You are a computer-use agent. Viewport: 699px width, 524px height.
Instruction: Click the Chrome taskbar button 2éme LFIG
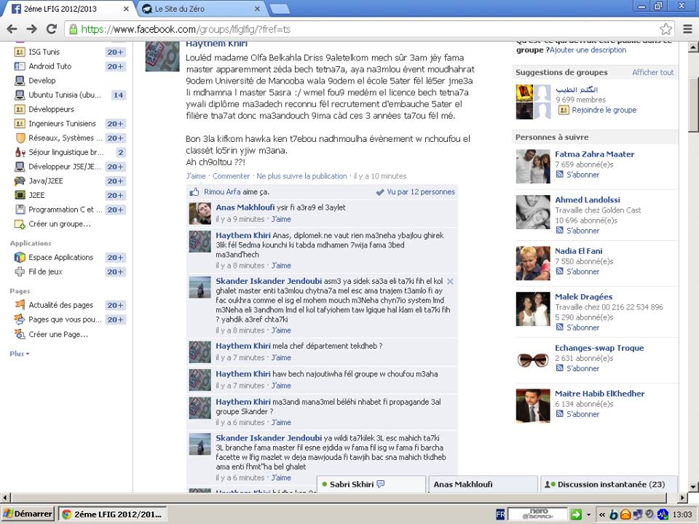113,515
